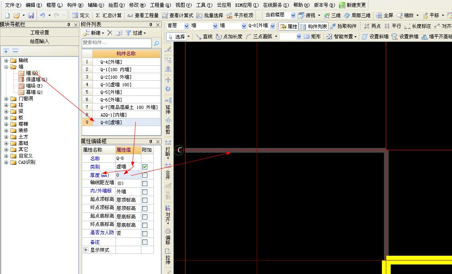452x274 pixels.
Task: Toggle 内/外墙标 附加 checkbox
Action: pyautogui.click(x=145, y=192)
